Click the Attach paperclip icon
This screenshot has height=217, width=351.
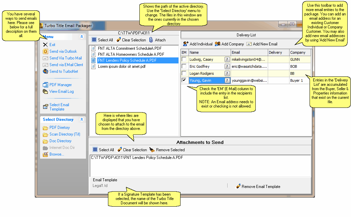151,40
